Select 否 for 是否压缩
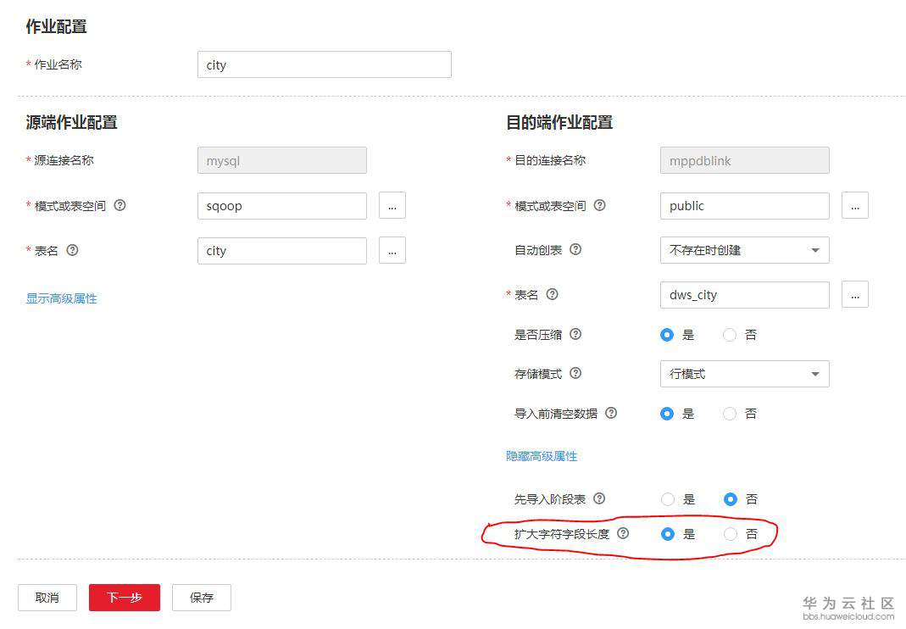 [x=729, y=334]
